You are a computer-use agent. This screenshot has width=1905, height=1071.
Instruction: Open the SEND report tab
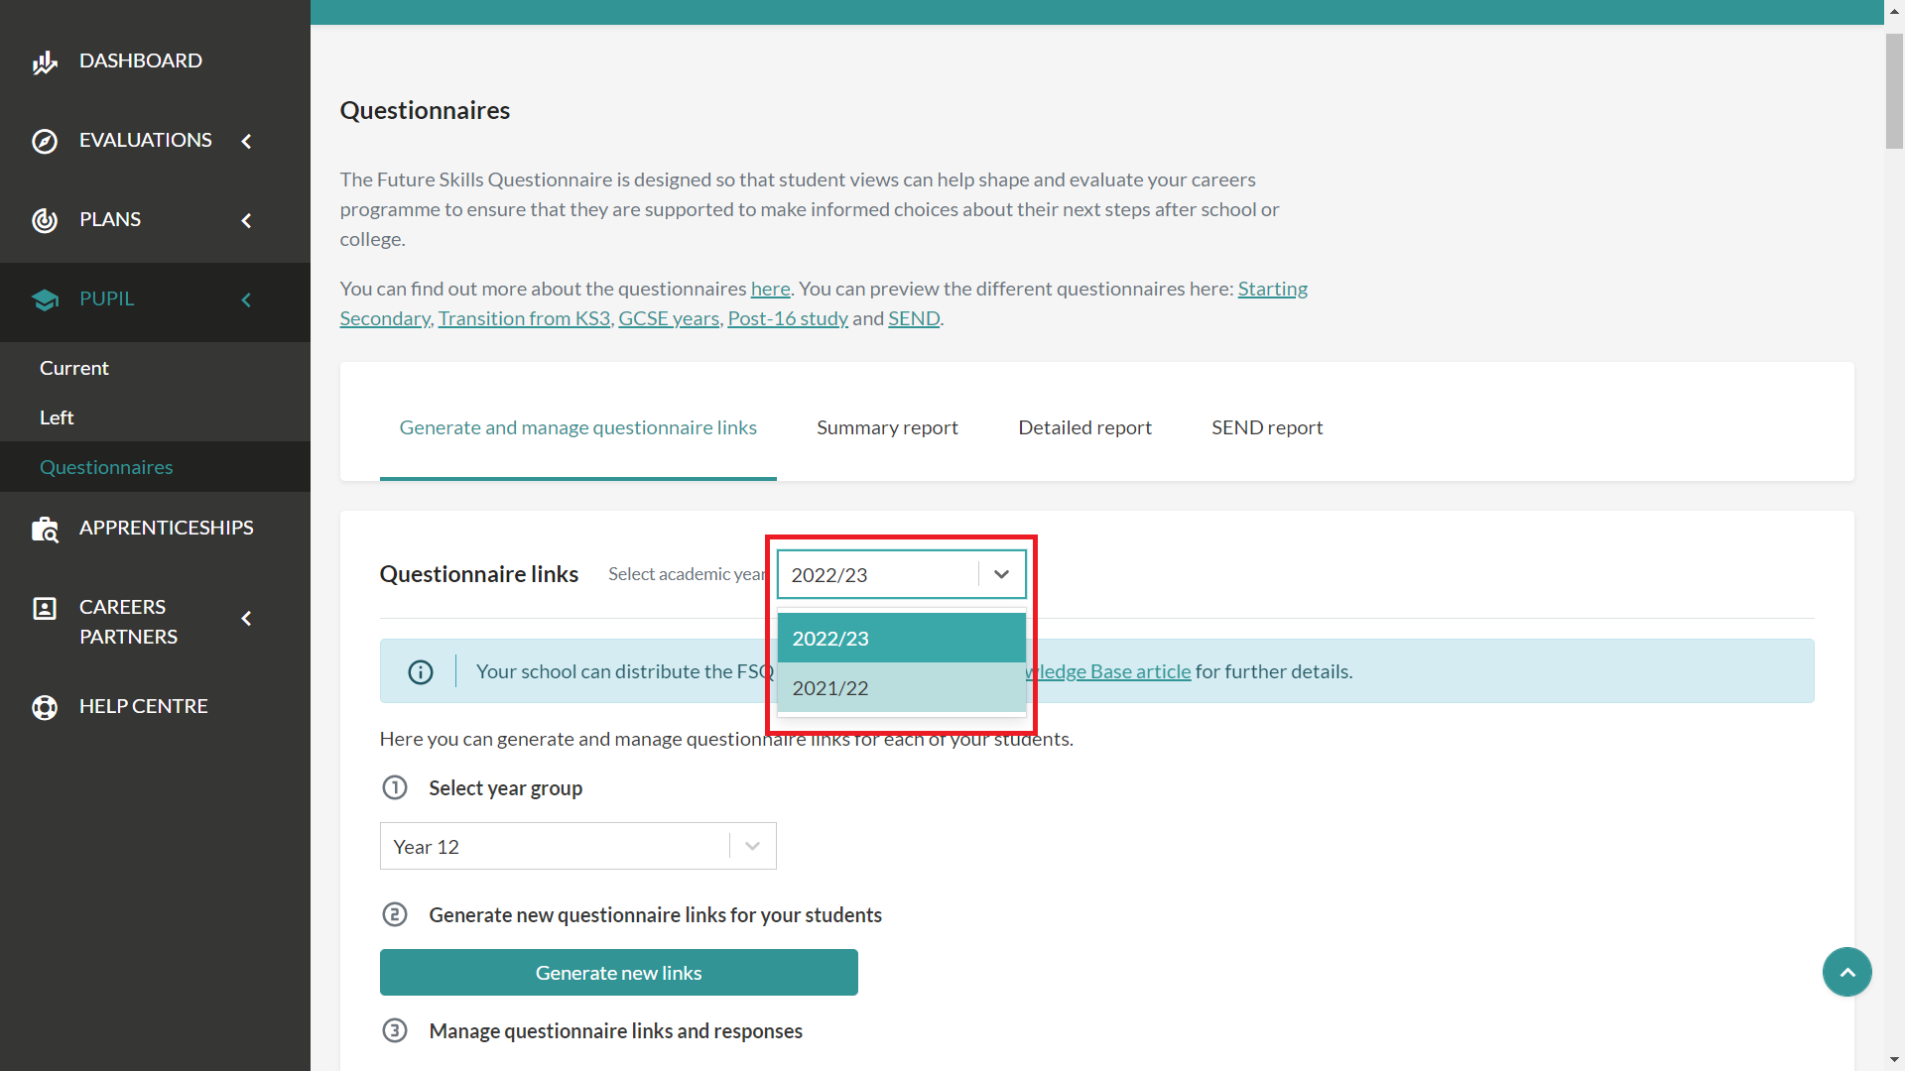pos(1266,427)
